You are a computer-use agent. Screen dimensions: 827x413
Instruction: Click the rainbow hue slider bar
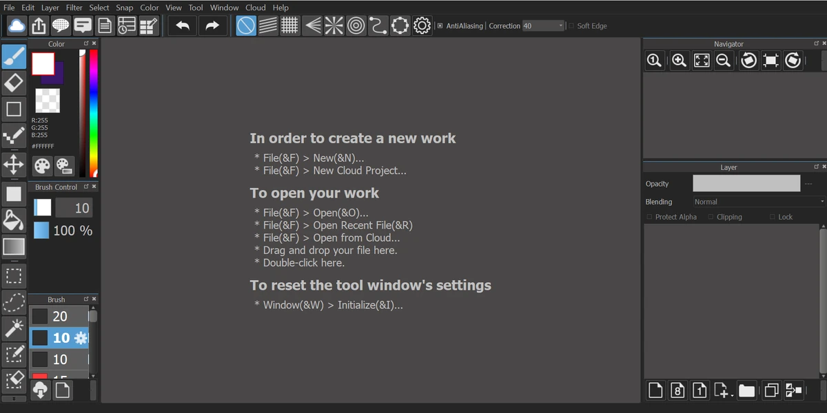pyautogui.click(x=94, y=113)
